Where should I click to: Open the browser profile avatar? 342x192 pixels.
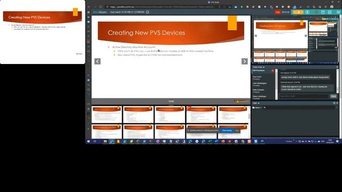331,7
